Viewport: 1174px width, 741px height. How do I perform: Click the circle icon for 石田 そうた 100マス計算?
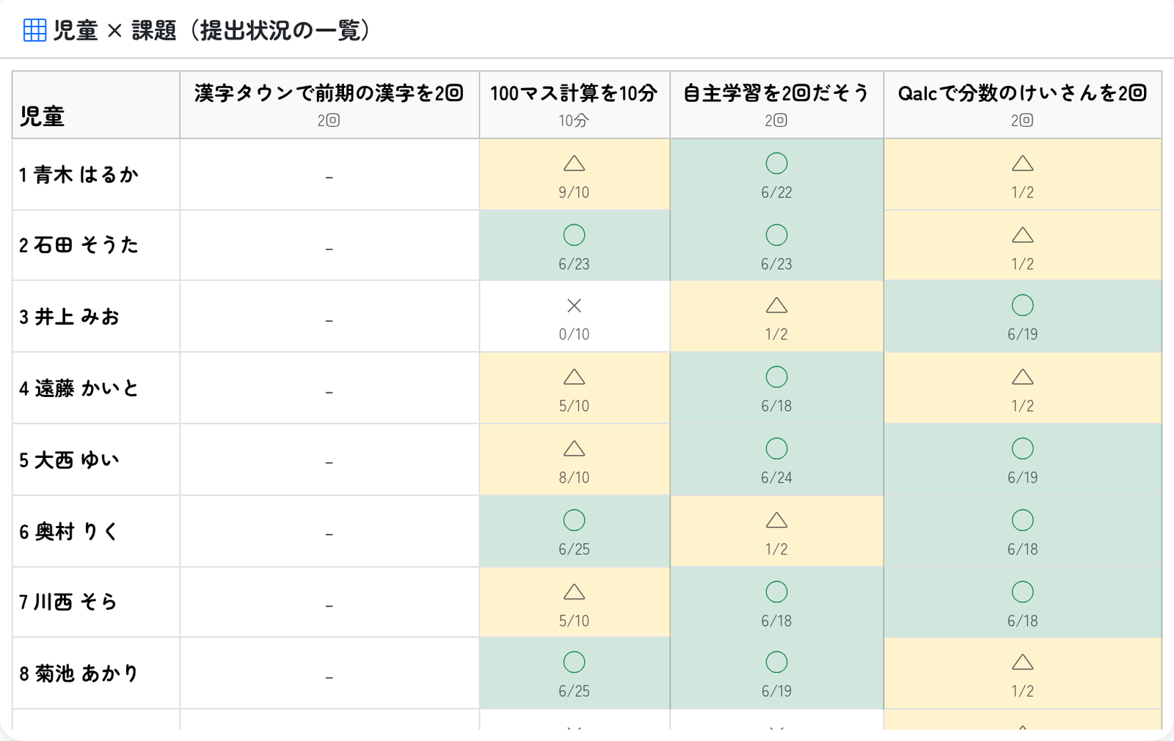coord(574,235)
